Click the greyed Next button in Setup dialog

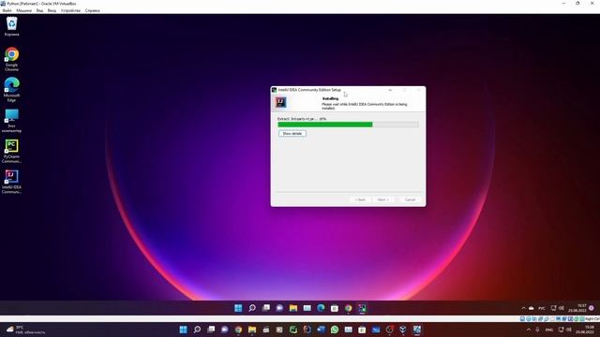pos(383,199)
